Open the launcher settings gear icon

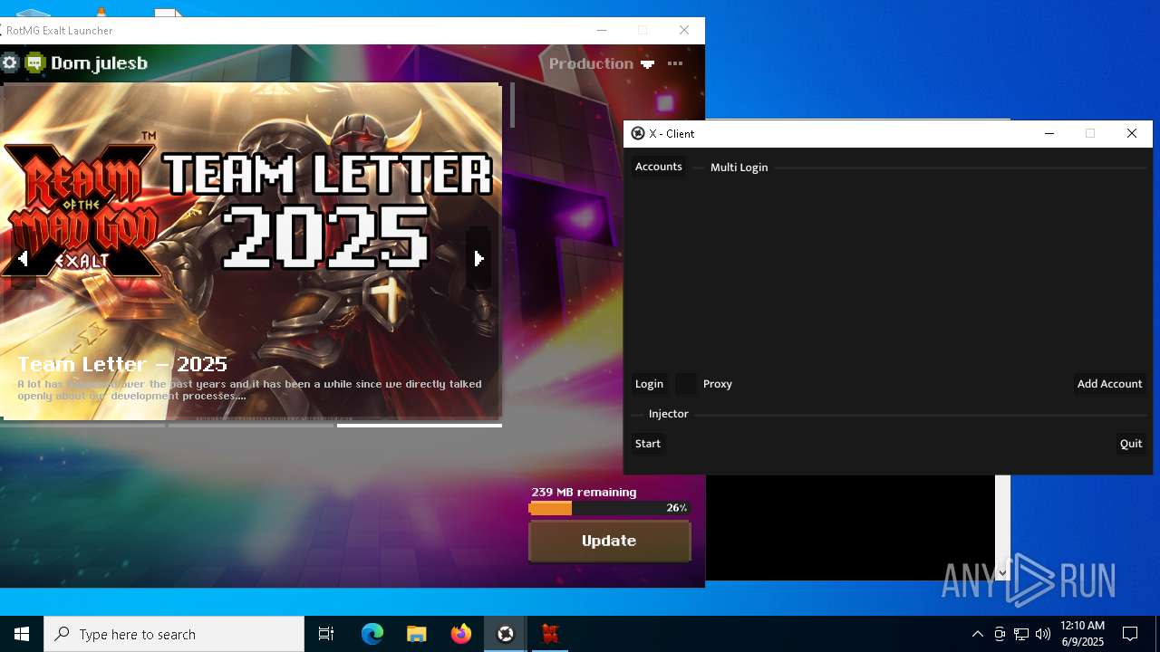point(10,62)
